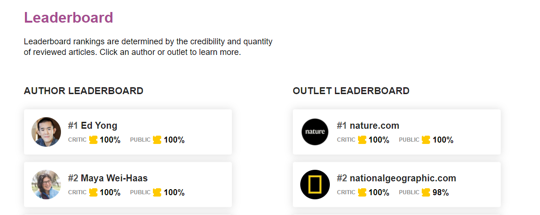Click nature.com's public score ticket icon
This screenshot has height=215, width=540.
coord(426,140)
